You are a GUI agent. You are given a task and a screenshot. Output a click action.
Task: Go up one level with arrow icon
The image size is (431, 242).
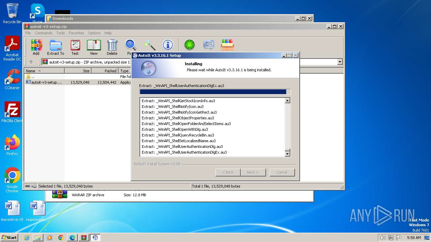click(31, 62)
